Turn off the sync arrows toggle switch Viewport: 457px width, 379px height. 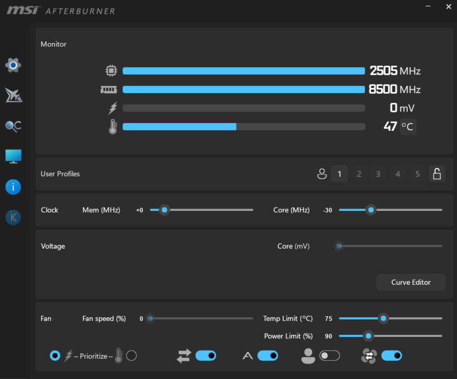coord(206,356)
